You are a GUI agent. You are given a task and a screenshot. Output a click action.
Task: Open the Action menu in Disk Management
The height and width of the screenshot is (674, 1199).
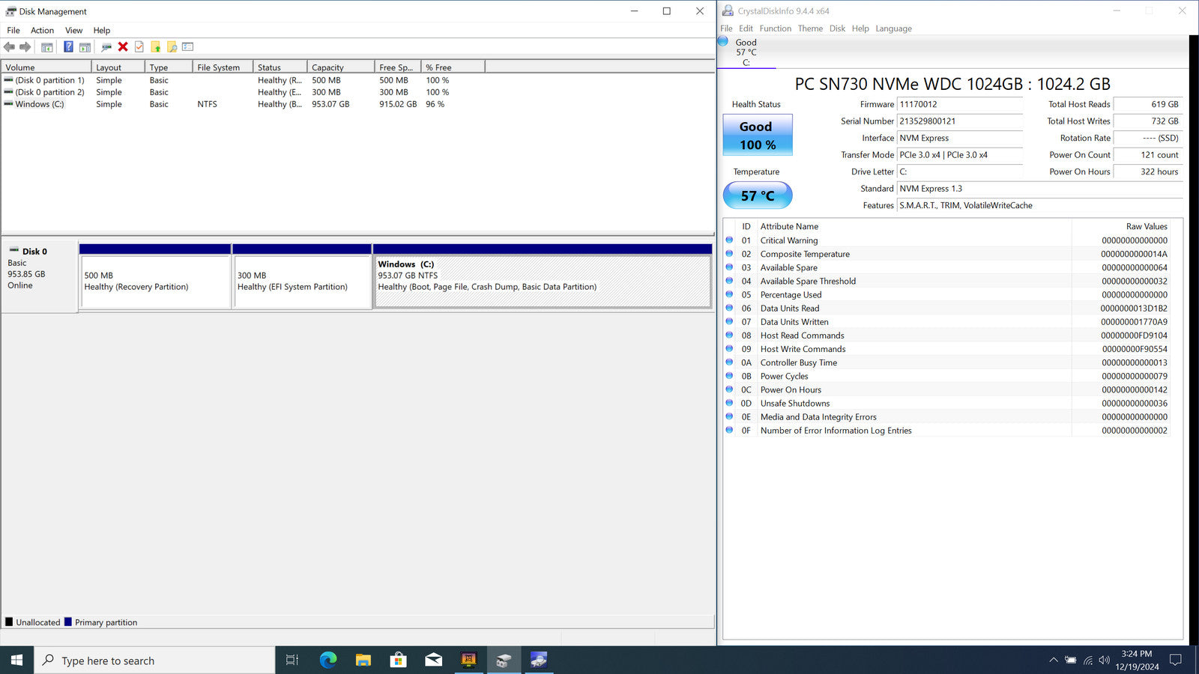tap(42, 31)
